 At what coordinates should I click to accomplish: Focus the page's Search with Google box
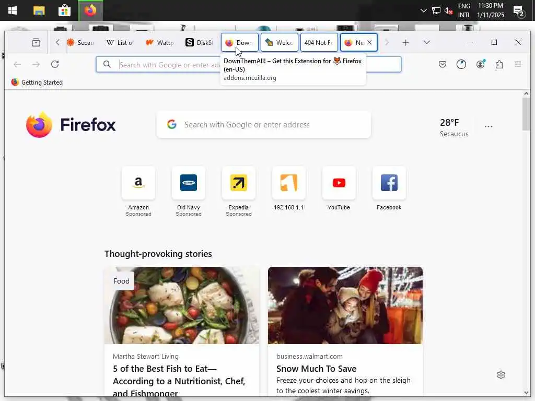[x=264, y=124]
